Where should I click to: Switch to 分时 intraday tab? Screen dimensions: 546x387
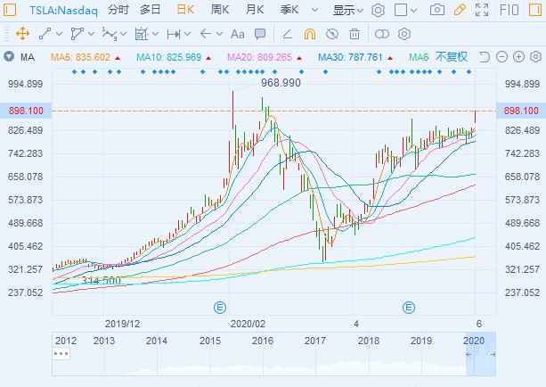(x=118, y=11)
